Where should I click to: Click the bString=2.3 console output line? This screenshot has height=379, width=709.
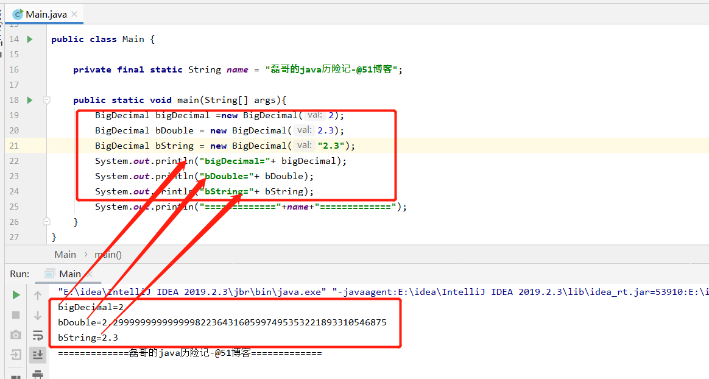(88, 338)
